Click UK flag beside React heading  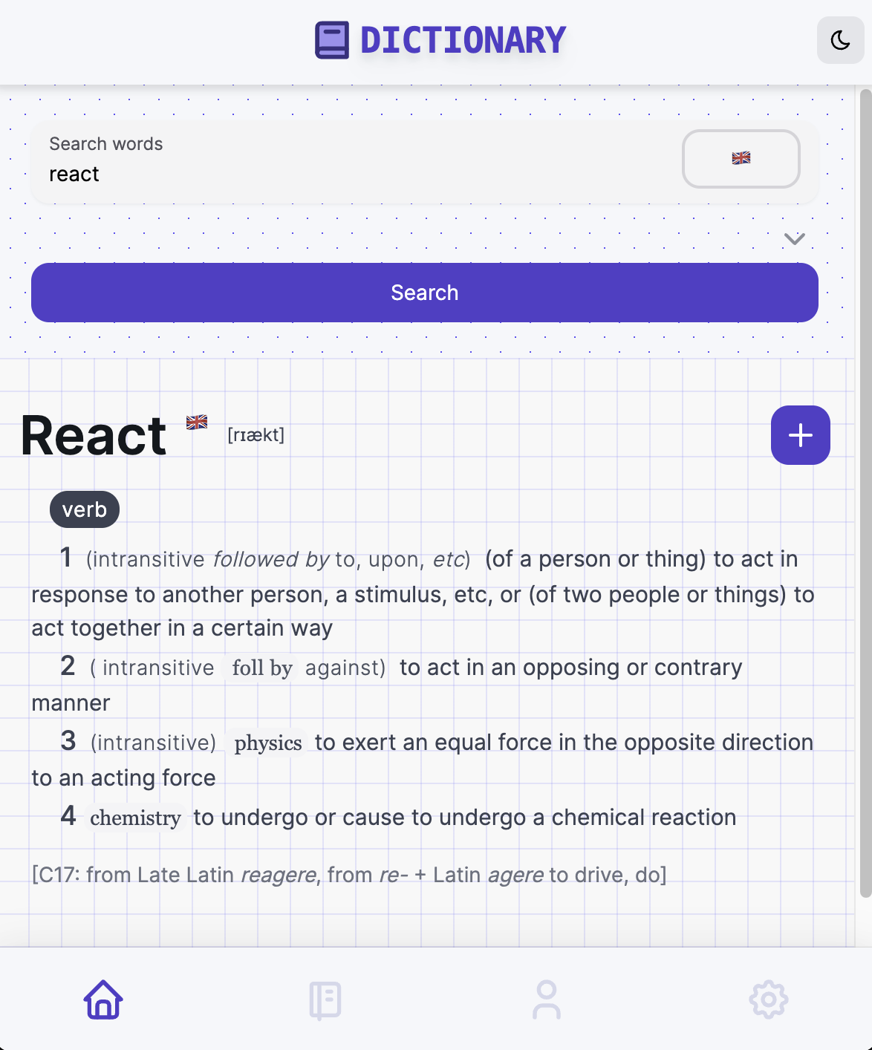click(197, 423)
